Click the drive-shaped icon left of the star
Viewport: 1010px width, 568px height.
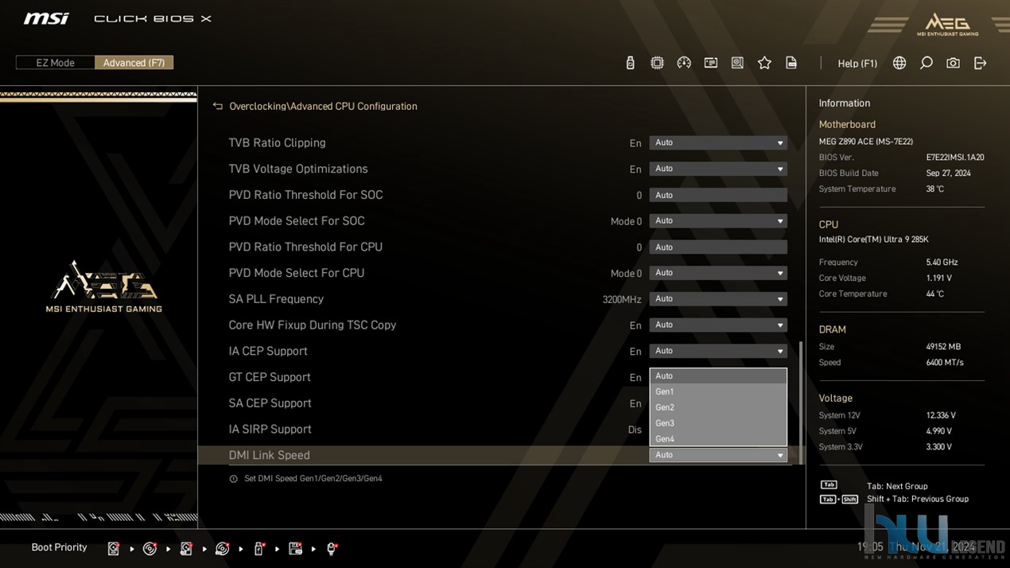point(737,63)
